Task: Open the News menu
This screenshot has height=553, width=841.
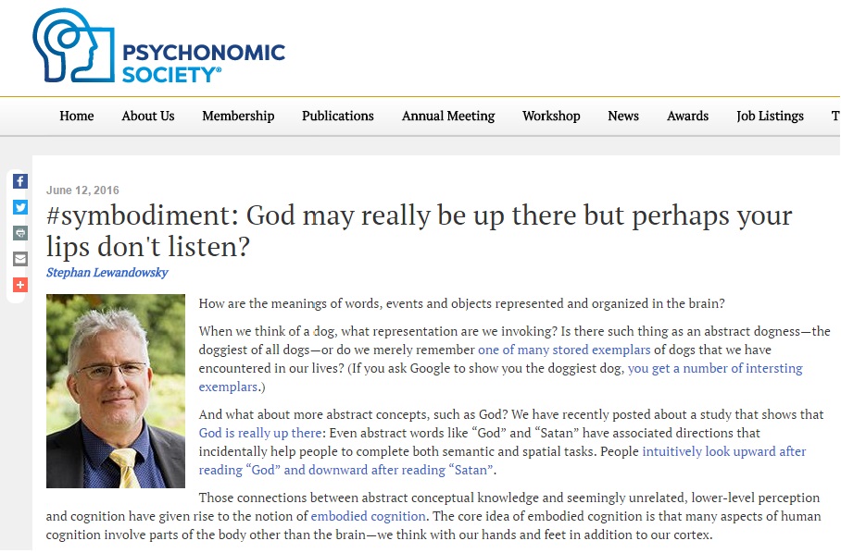Action: click(x=623, y=117)
